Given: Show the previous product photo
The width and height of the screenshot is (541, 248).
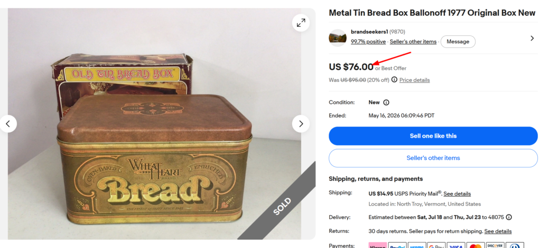Looking at the screenshot, I should pos(8,123).
